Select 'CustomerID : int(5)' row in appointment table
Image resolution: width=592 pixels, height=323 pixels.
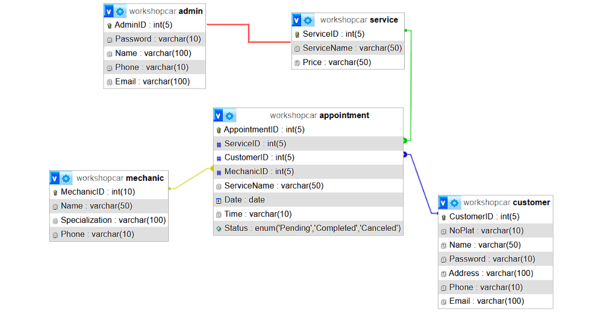308,157
